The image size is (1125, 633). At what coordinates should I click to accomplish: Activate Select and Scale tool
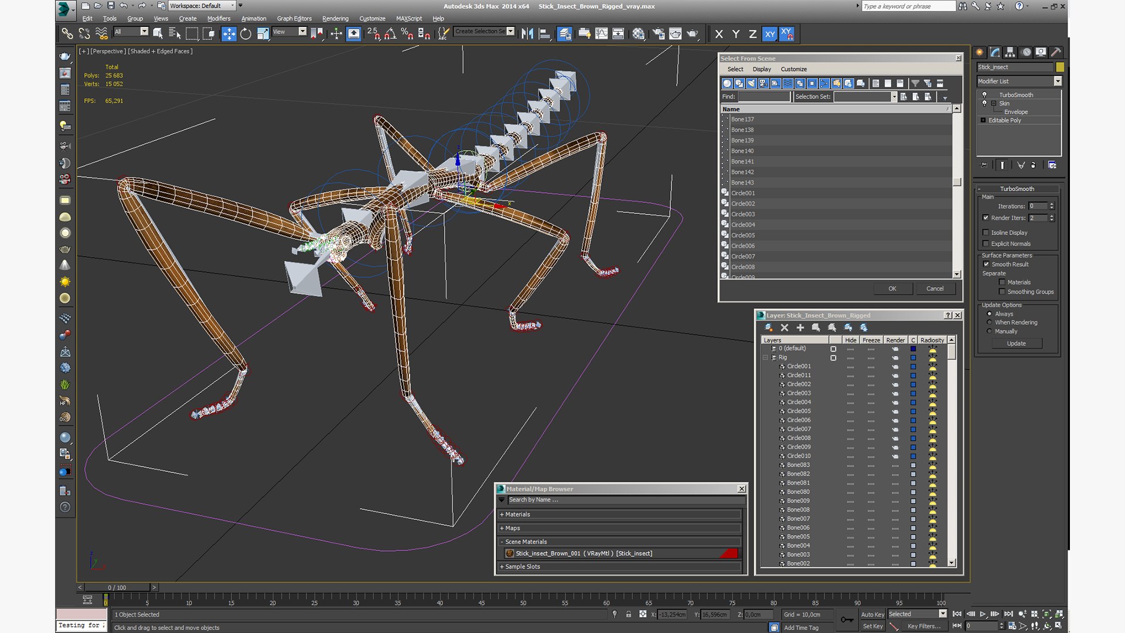tap(263, 33)
